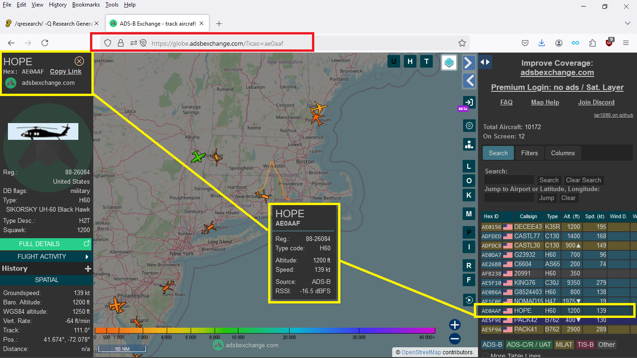Copy link for hex AE0AAF
This screenshot has height=358, width=637.
click(x=66, y=71)
